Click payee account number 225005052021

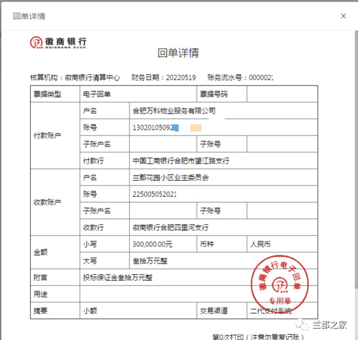[x=155, y=194]
